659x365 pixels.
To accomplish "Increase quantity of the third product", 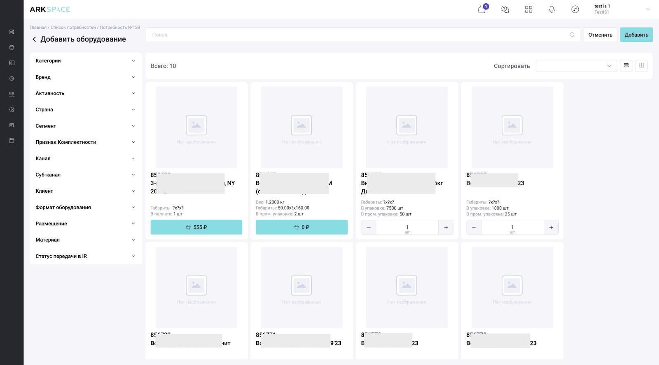I will pos(446,227).
